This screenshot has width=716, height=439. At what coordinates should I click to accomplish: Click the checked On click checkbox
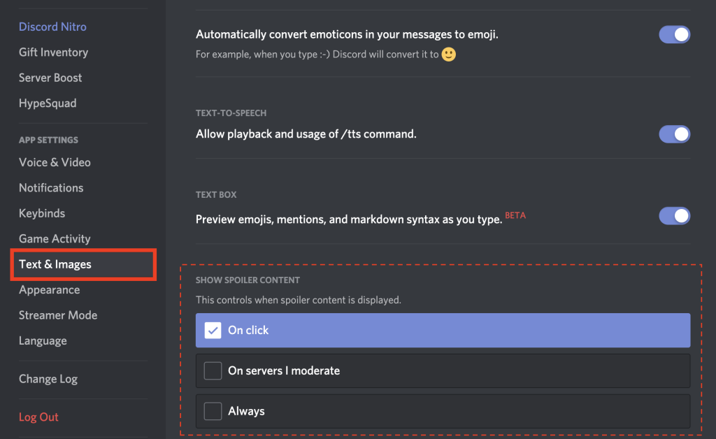tap(213, 330)
